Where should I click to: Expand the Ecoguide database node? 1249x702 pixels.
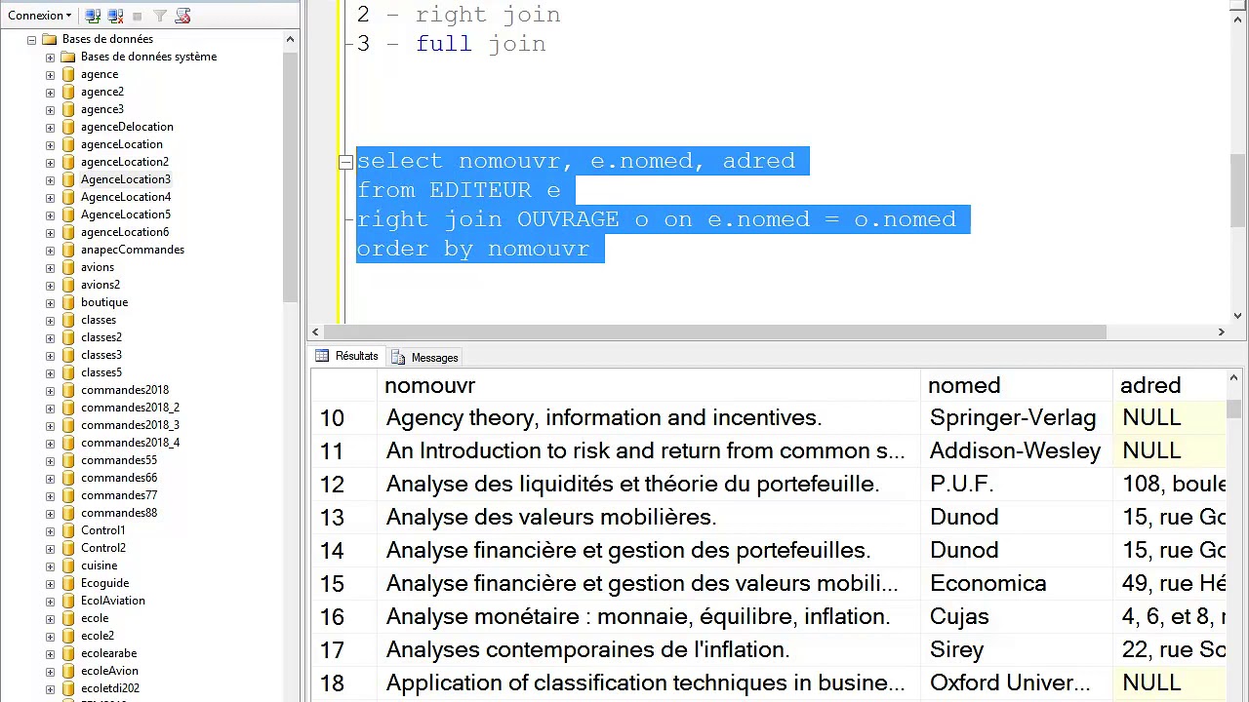[x=50, y=583]
